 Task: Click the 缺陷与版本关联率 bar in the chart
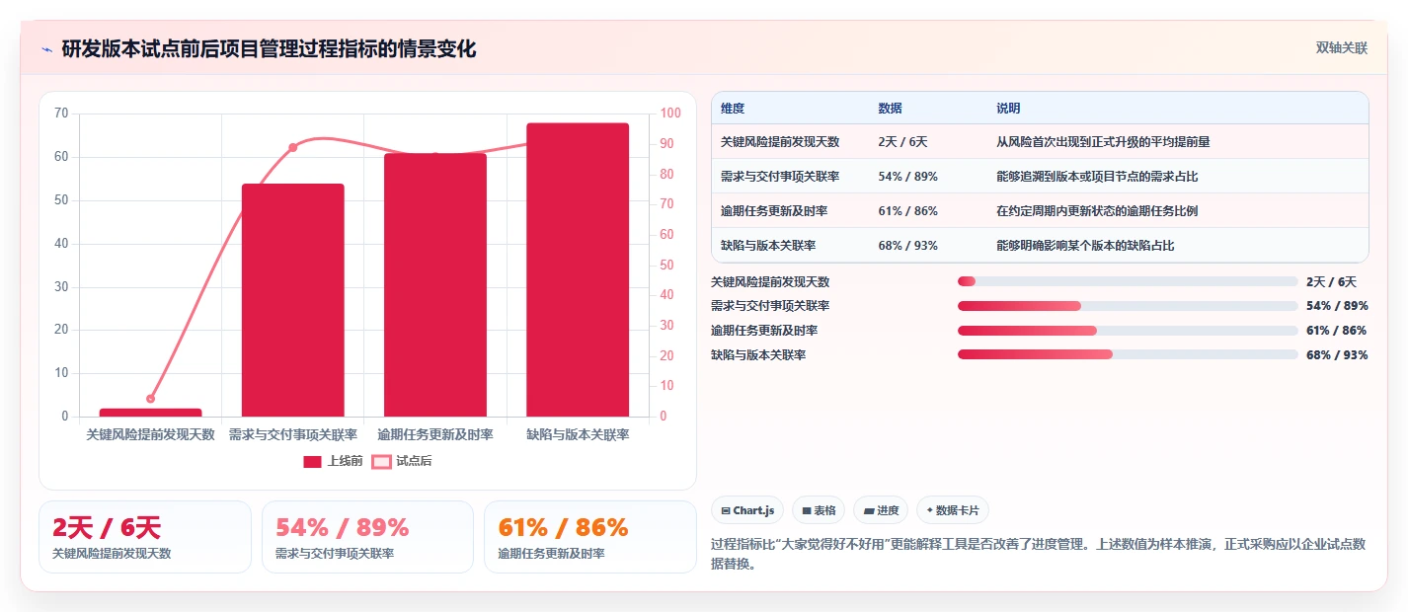(x=578, y=269)
